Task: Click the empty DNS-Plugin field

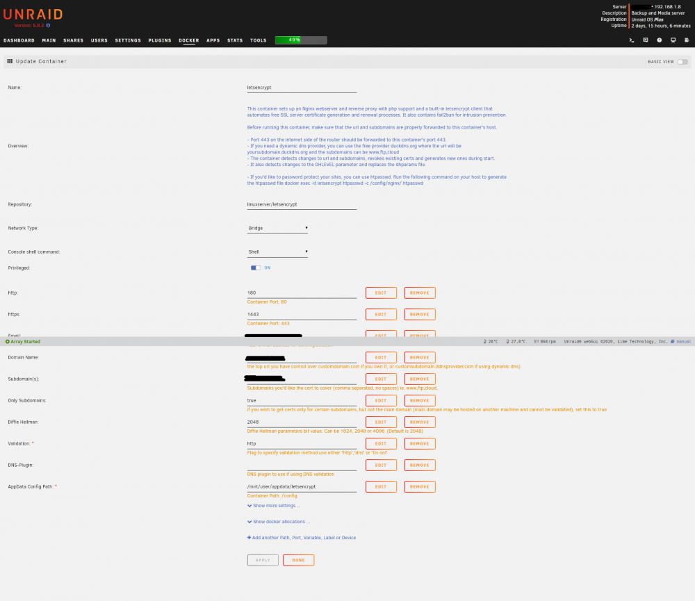Action: click(302, 466)
